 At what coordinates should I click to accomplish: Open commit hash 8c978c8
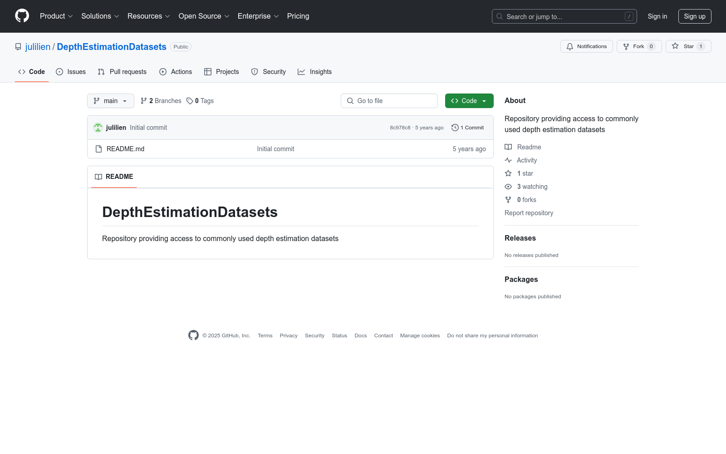[x=400, y=128]
